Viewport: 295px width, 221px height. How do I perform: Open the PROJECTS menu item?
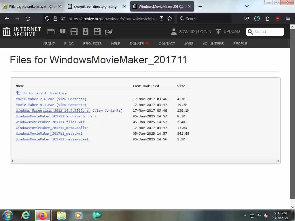(x=92, y=44)
